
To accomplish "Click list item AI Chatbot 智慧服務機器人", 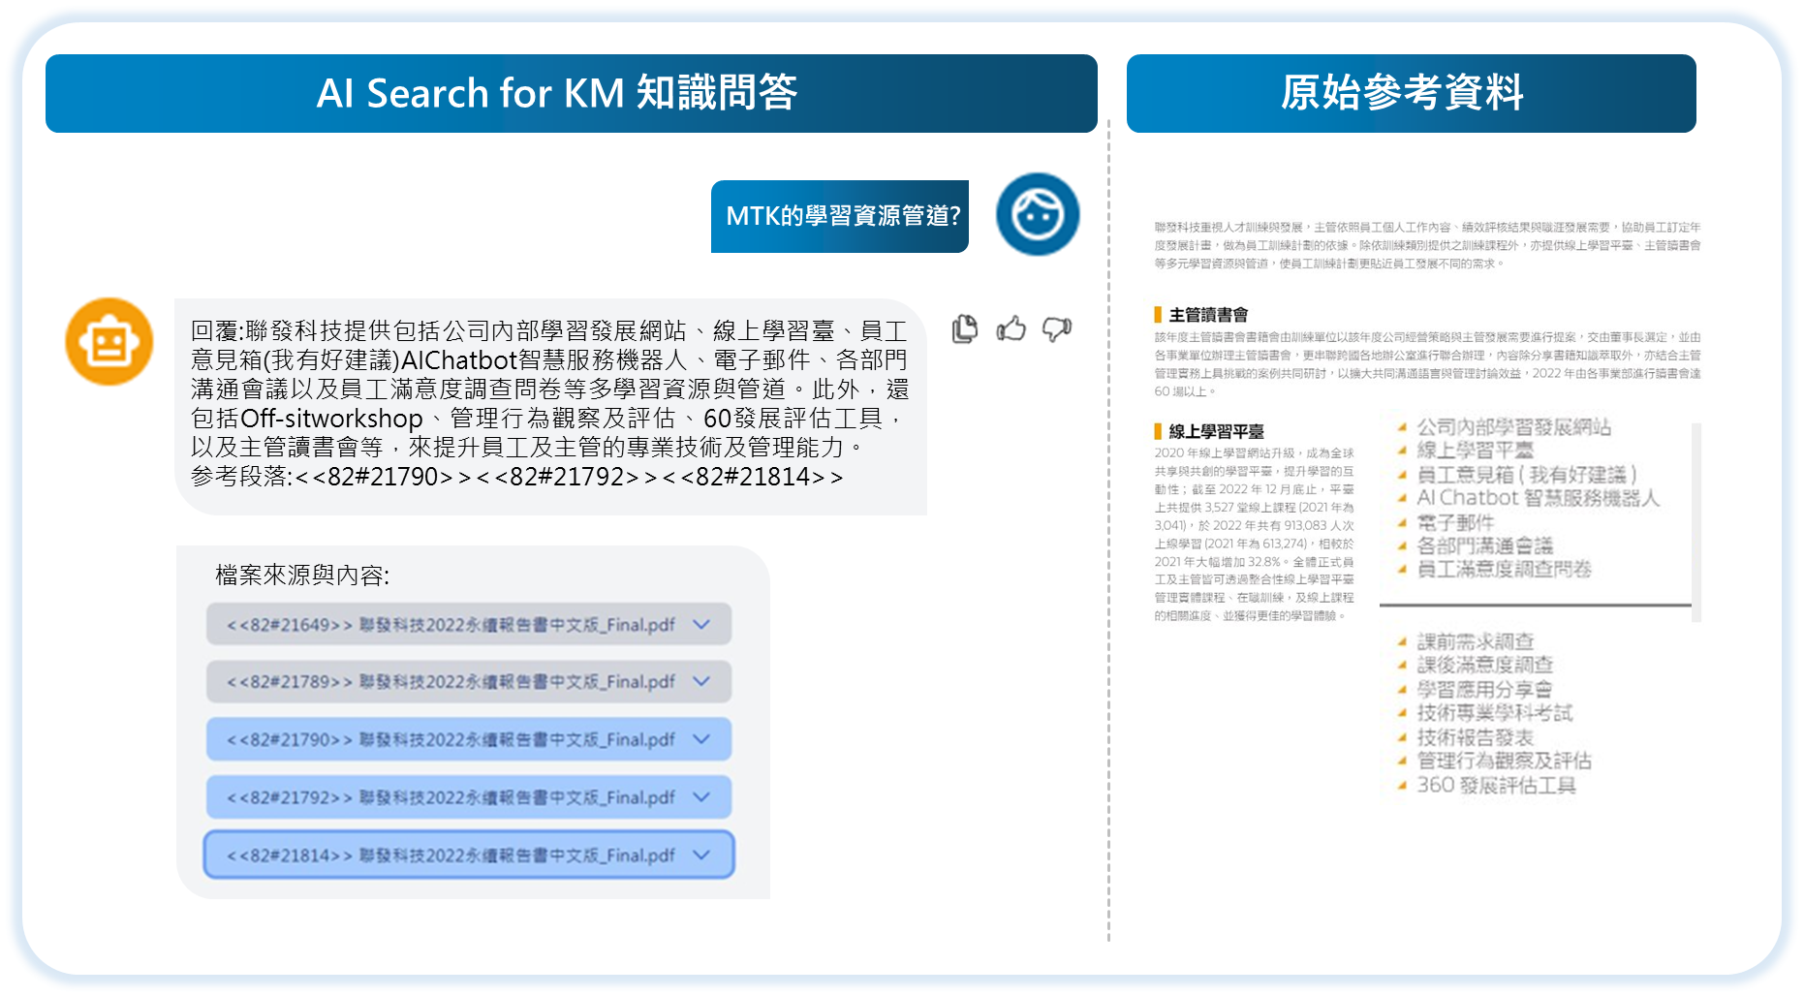I will 1539,498.
